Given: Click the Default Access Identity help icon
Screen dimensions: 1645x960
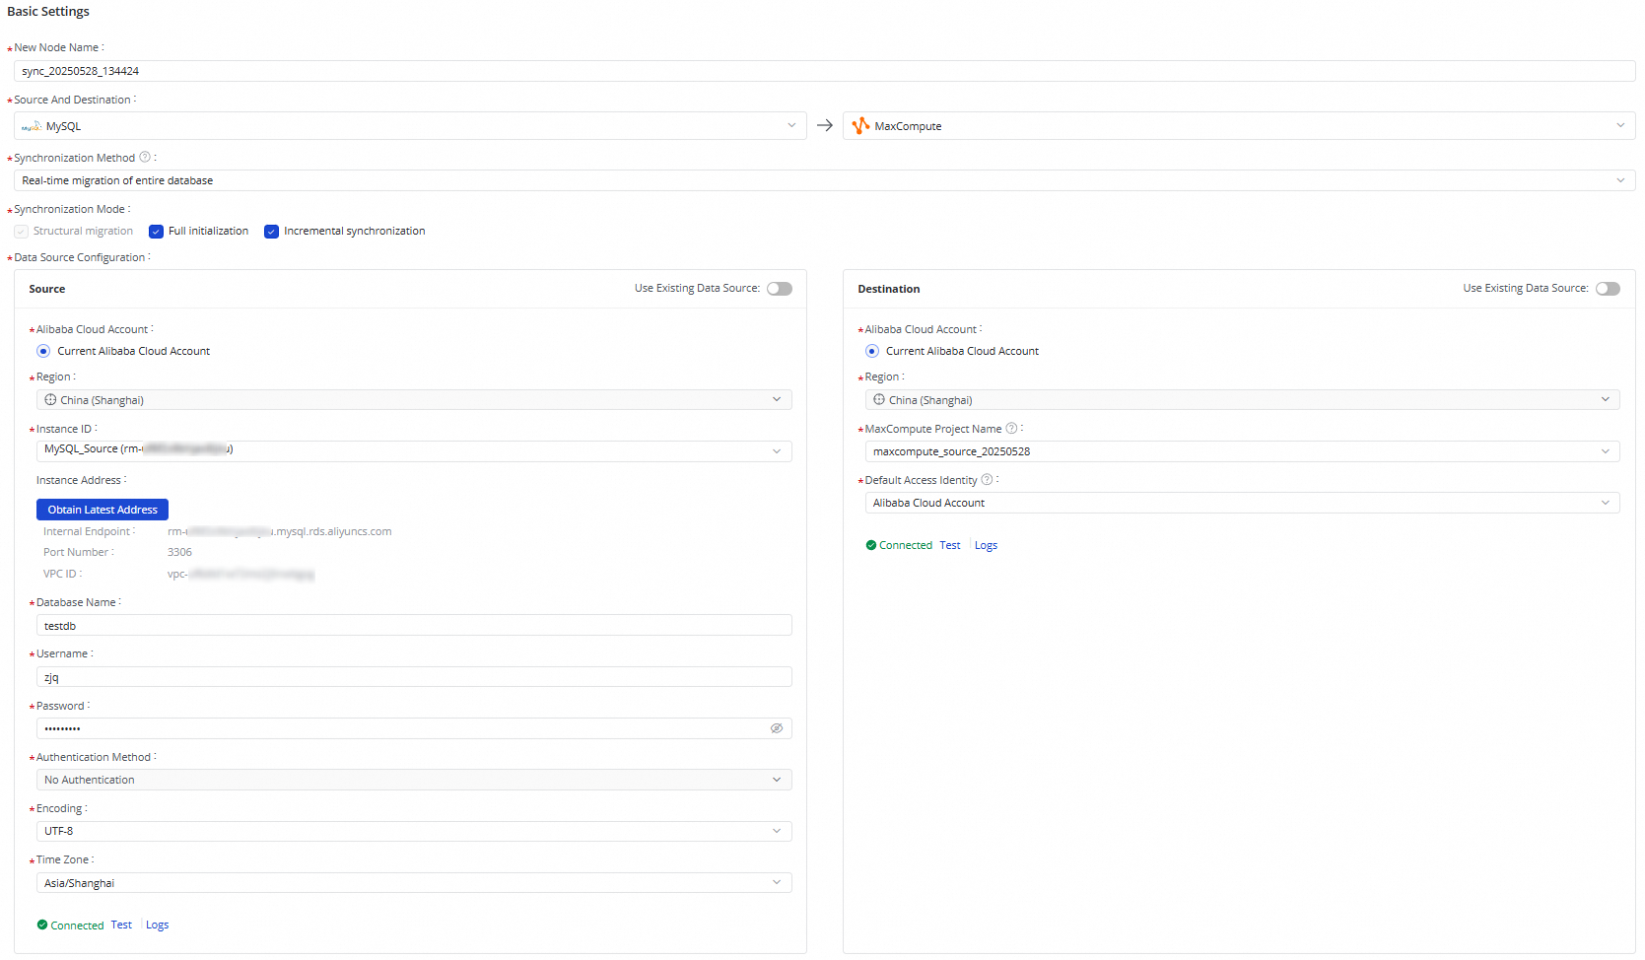Looking at the screenshot, I should tap(987, 479).
